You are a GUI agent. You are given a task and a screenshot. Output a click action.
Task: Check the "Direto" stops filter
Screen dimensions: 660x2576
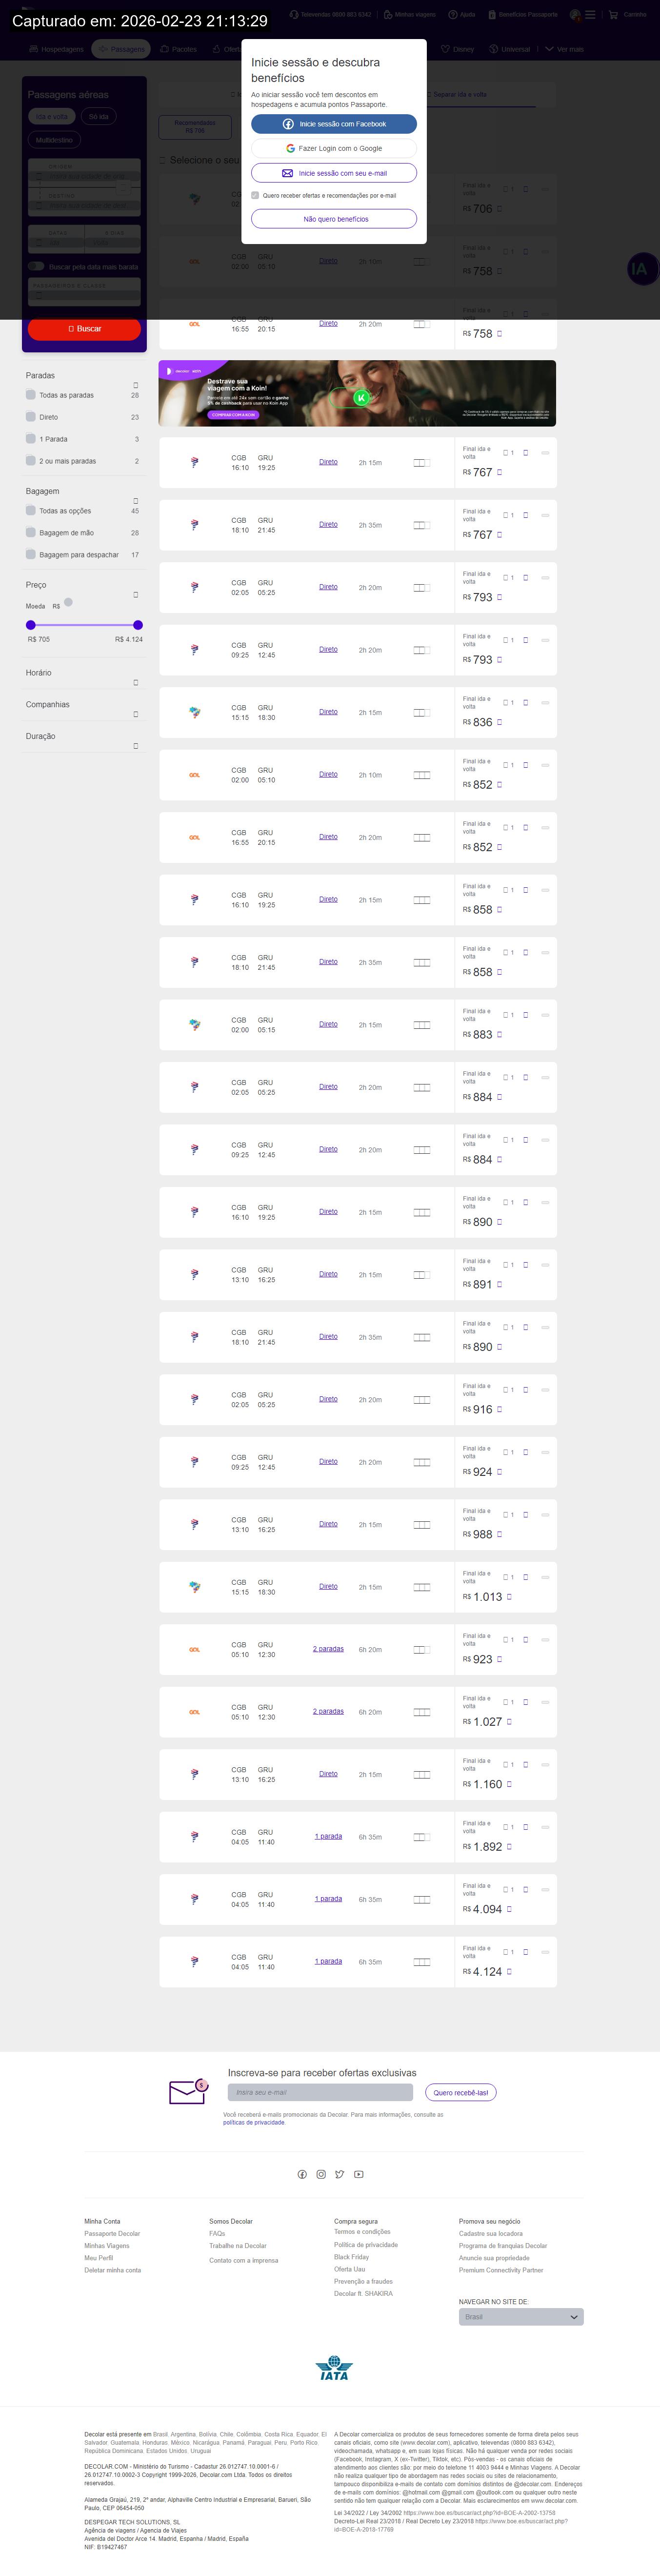(31, 417)
